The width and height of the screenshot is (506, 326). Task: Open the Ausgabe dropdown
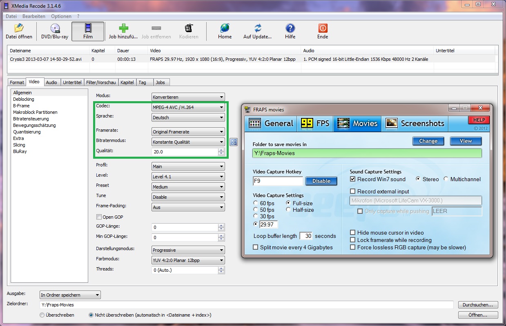(x=70, y=295)
